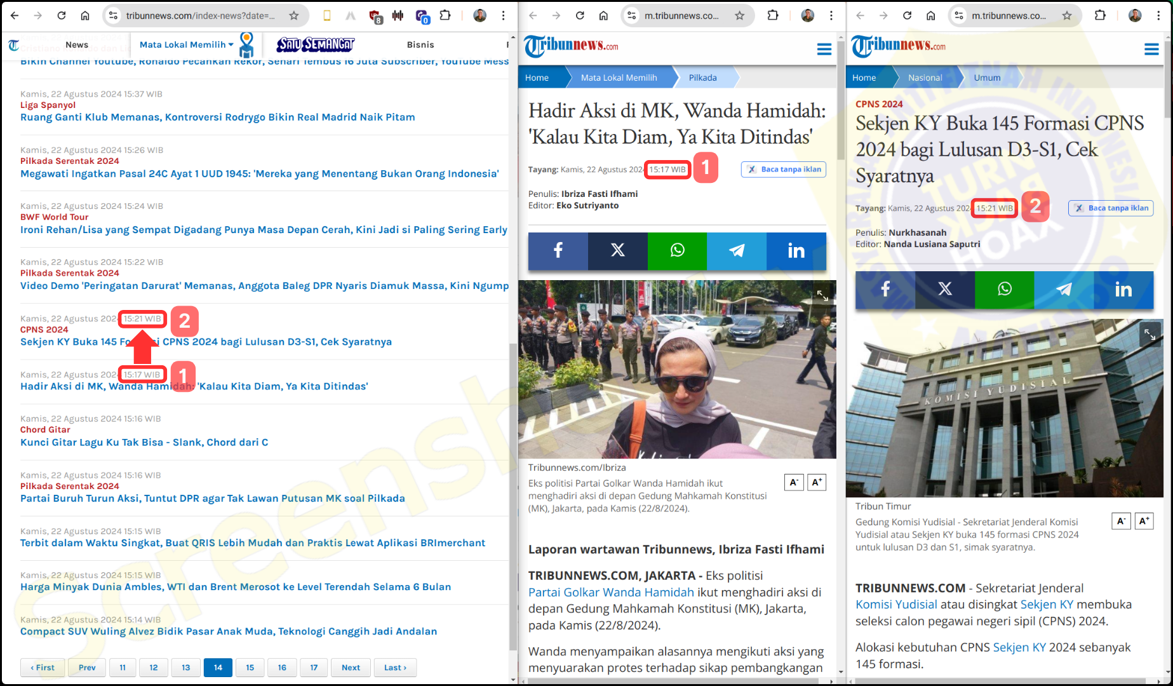Open profile avatar in left browser toolbar
This screenshot has height=686, width=1173.
pyautogui.click(x=480, y=15)
